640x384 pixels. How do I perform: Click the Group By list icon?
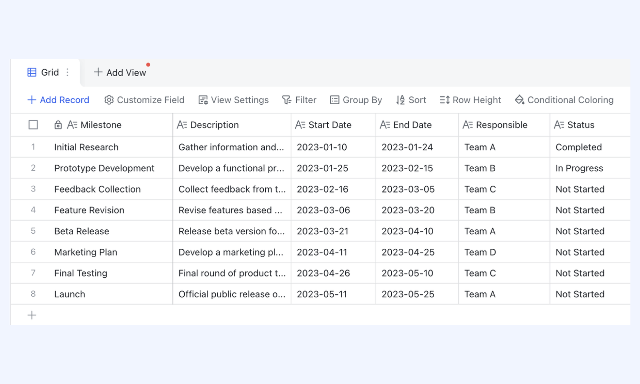pyautogui.click(x=335, y=100)
